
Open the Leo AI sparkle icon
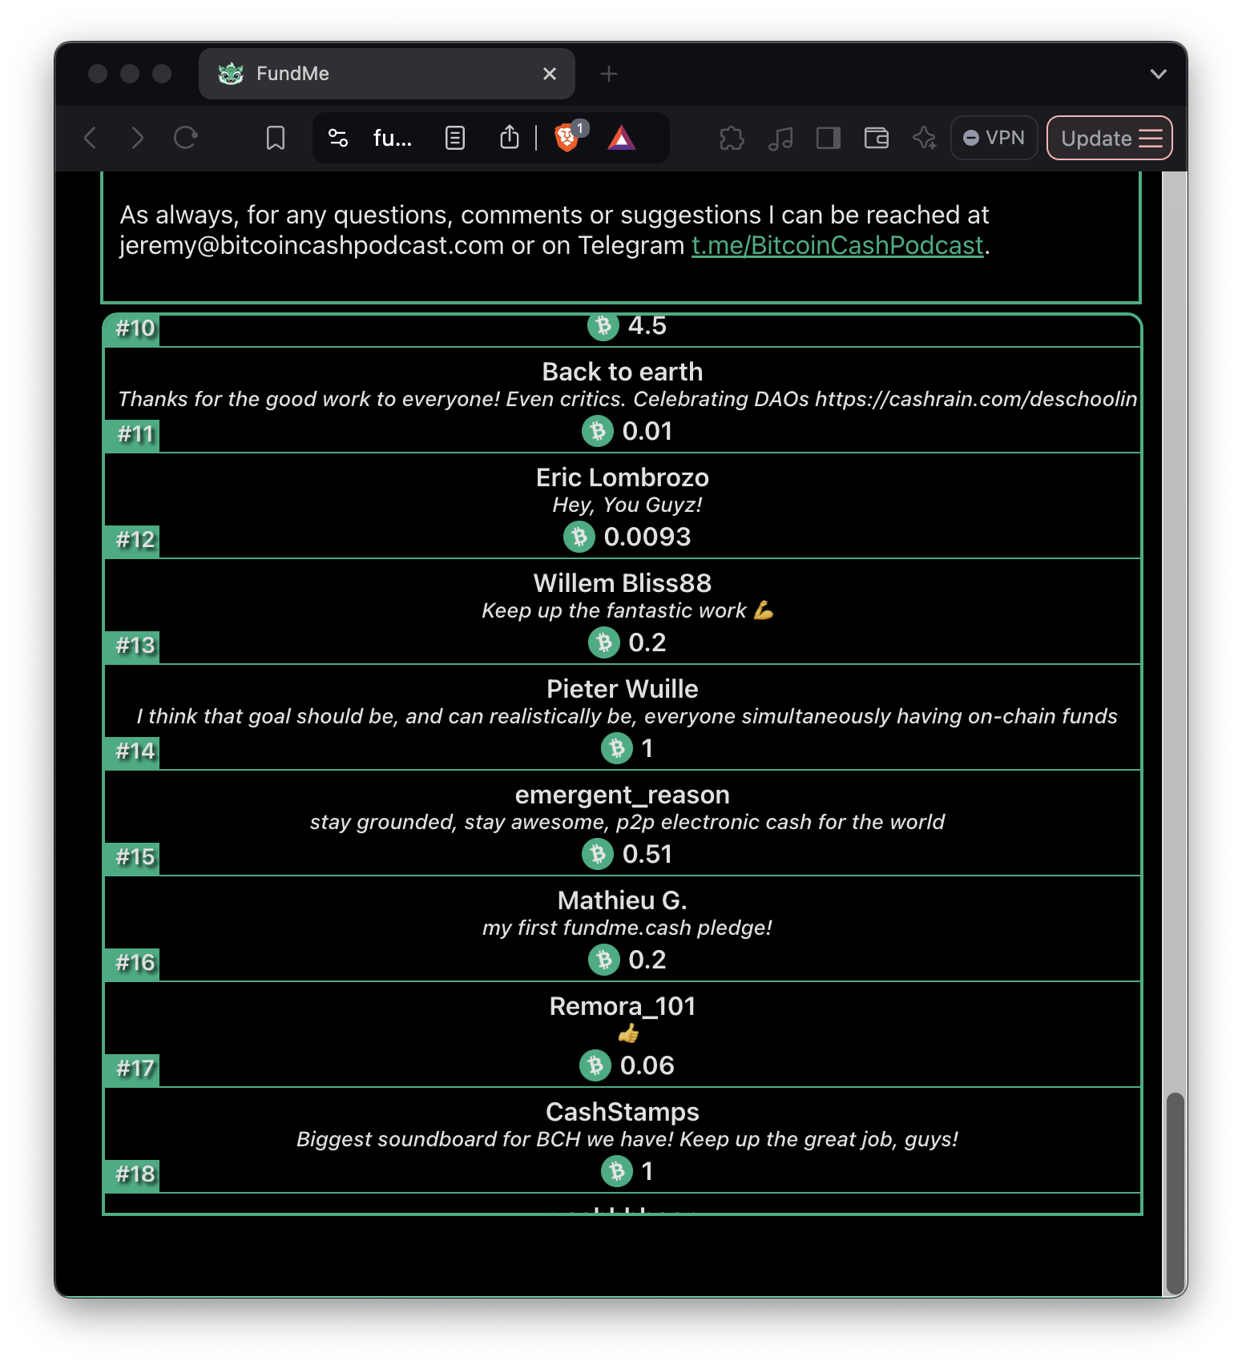[x=925, y=139]
